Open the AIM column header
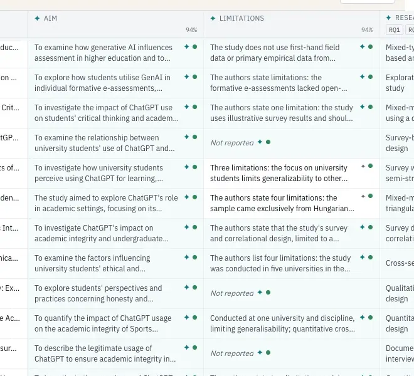Screen dimensions: 414x376 coord(116,24)
